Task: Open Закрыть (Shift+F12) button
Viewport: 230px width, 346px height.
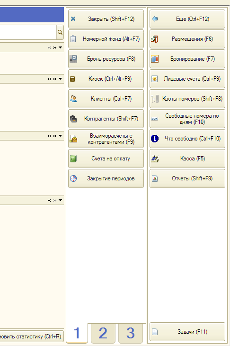Action: 106,19
